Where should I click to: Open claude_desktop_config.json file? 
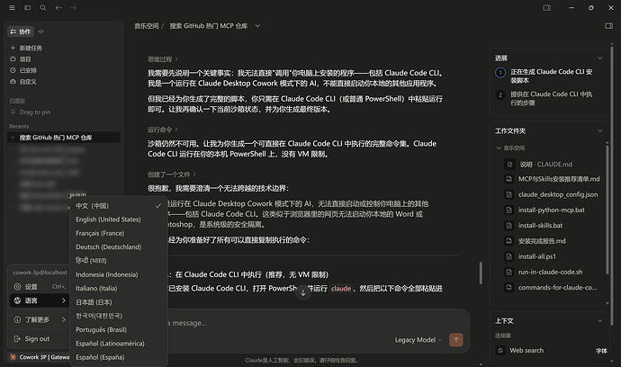[558, 194]
